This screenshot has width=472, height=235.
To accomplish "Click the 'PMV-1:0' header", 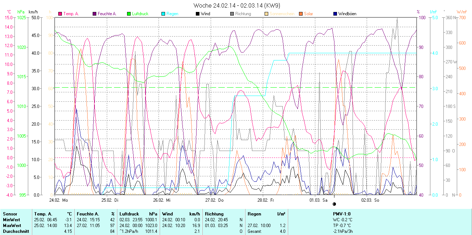I will pyautogui.click(x=342, y=214).
